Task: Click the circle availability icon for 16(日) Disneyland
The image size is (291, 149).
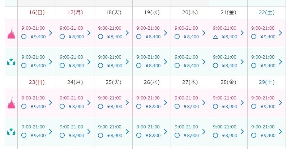Action: tap(24, 37)
